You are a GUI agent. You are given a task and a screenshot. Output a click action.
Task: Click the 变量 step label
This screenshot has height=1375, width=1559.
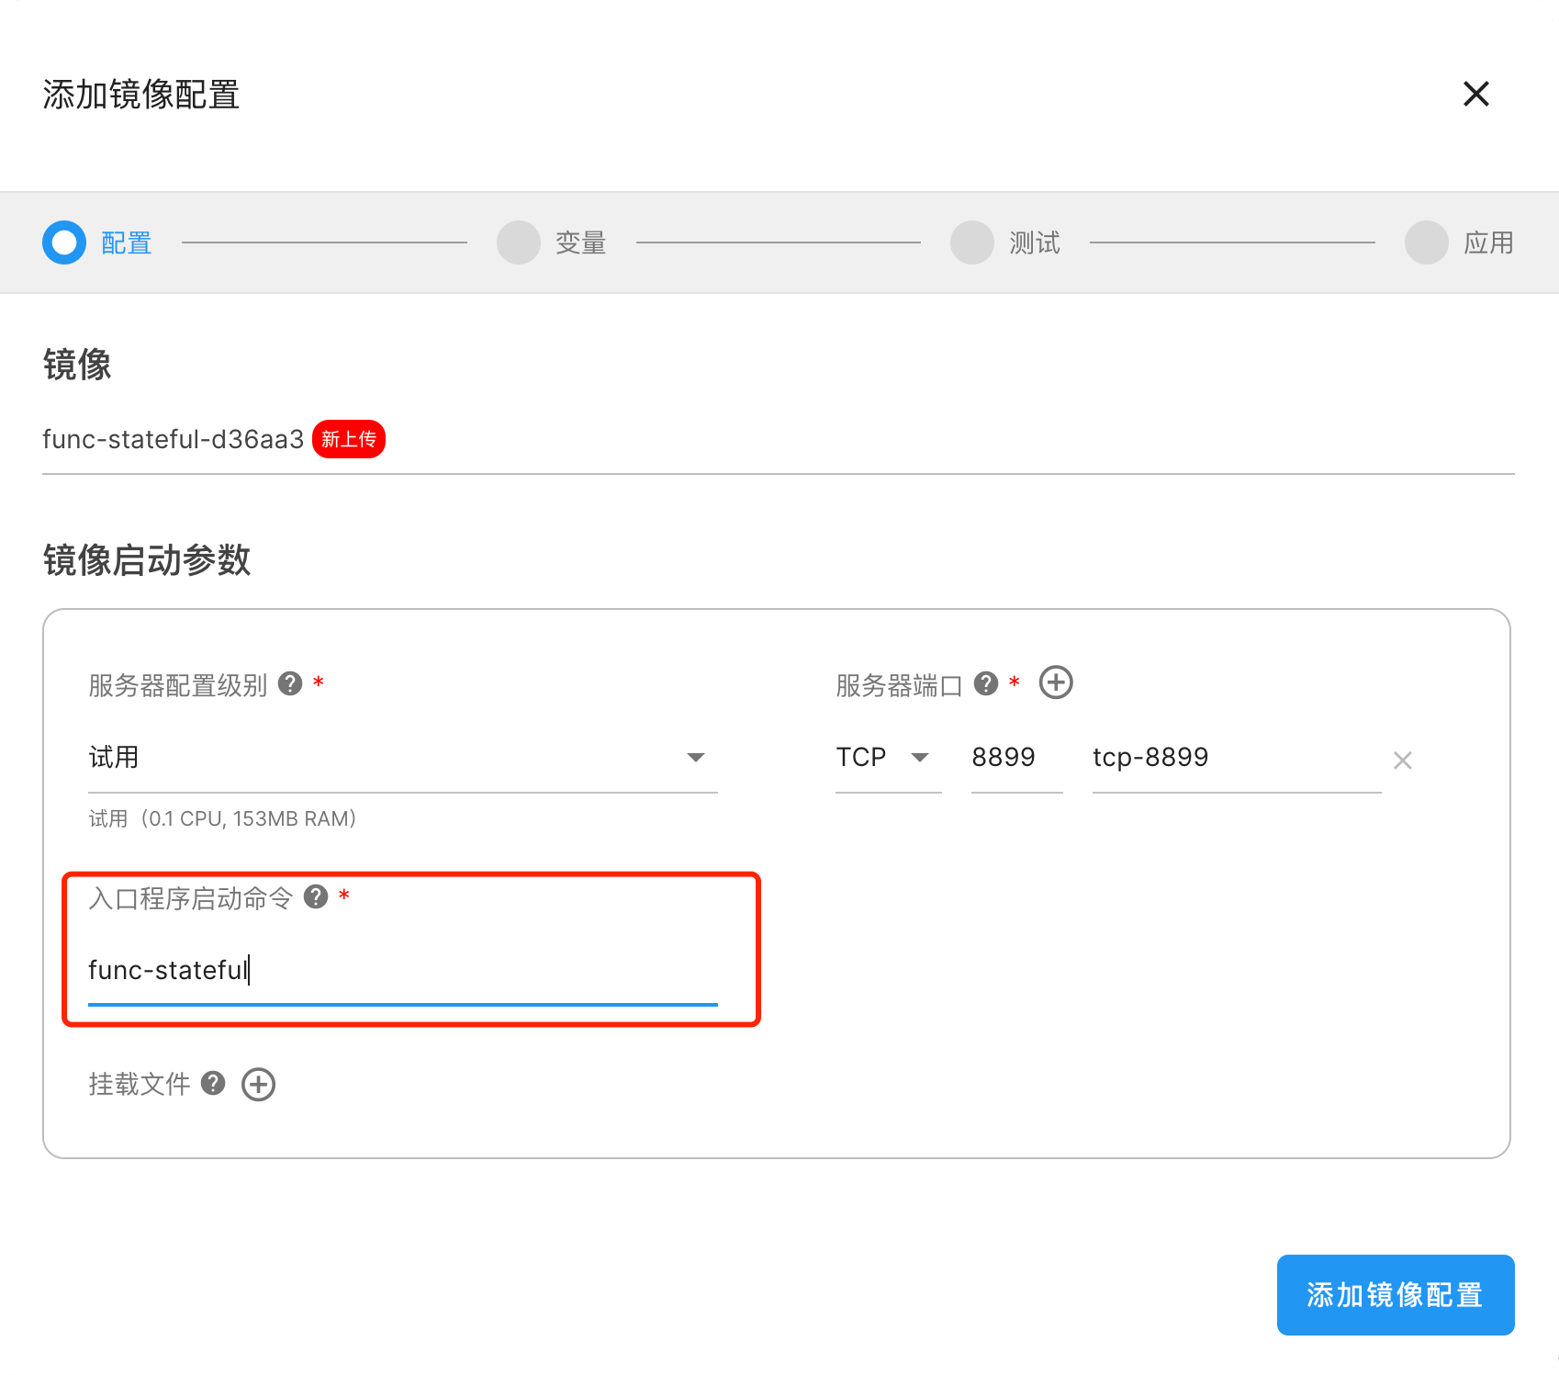point(580,242)
